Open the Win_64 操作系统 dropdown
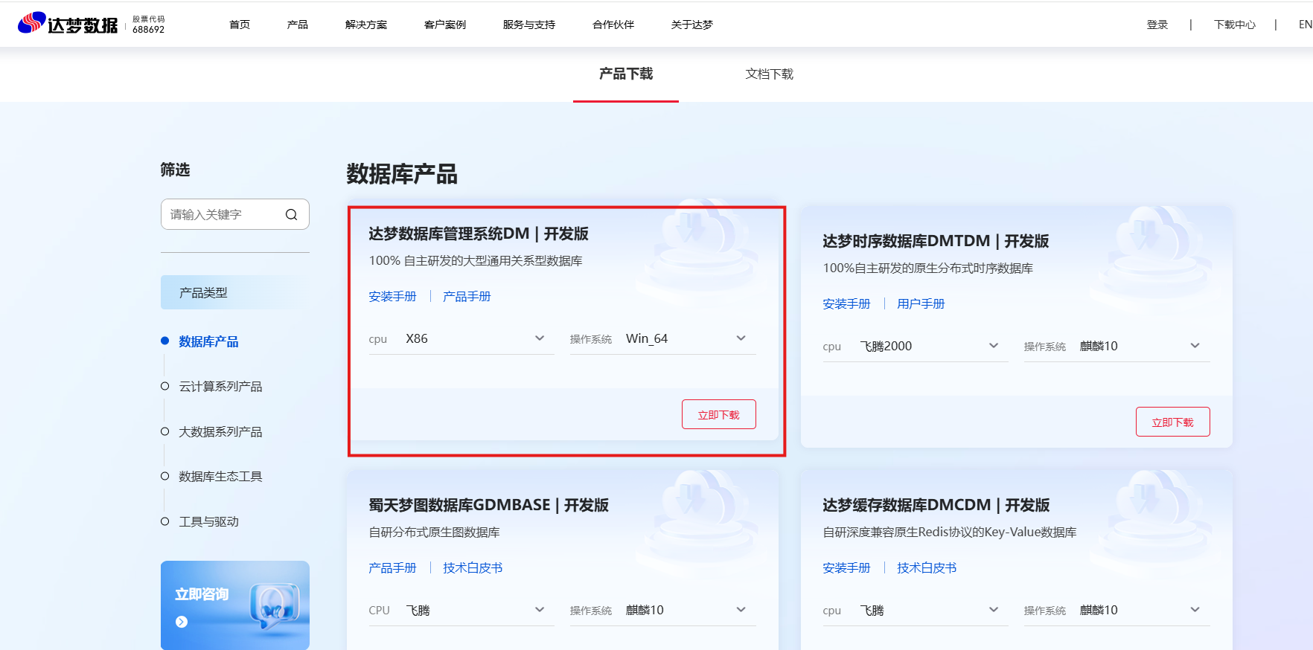This screenshot has width=1313, height=650. (662, 339)
